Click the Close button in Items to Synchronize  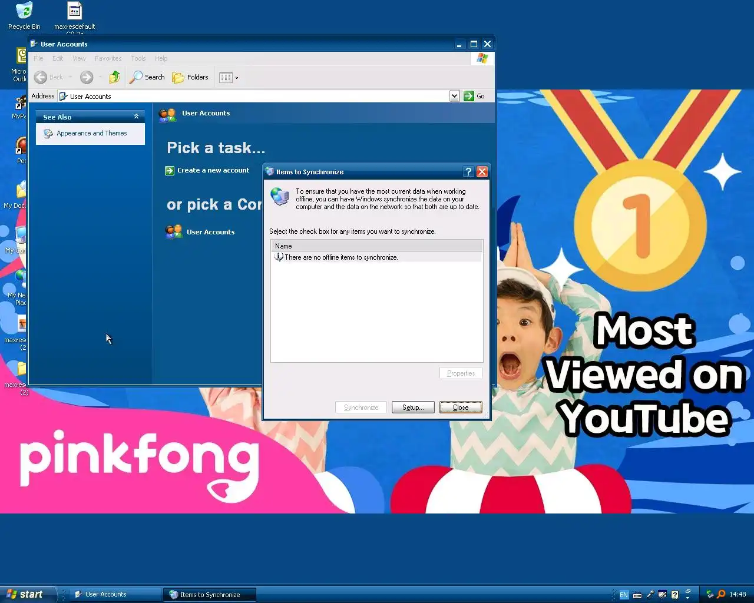click(461, 407)
